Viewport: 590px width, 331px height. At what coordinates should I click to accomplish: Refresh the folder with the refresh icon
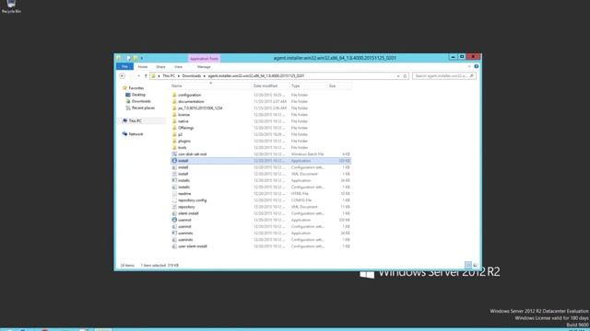pyautogui.click(x=406, y=76)
